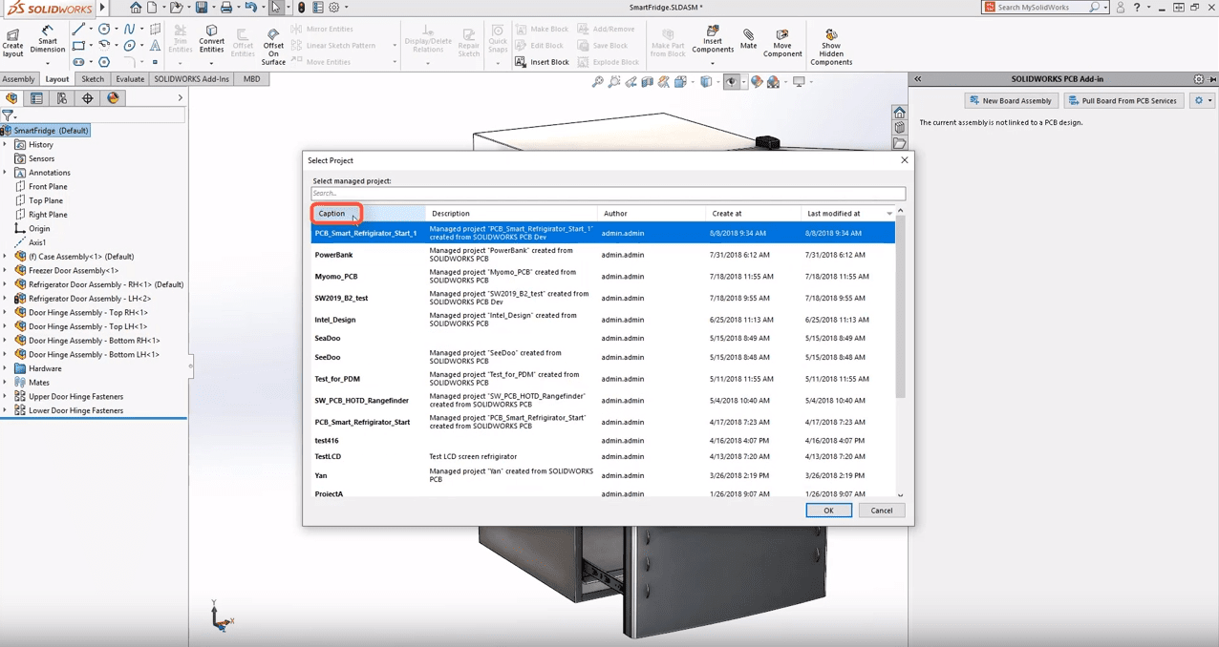Choose the Spline sketch tool

pyautogui.click(x=130, y=30)
